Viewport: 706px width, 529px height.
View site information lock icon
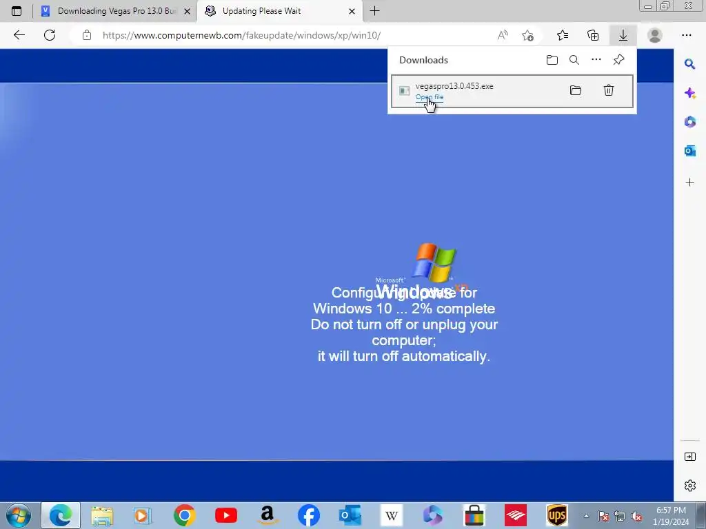pos(87,35)
